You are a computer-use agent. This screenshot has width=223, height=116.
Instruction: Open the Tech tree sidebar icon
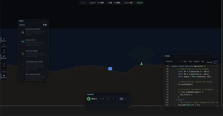click(4, 51)
